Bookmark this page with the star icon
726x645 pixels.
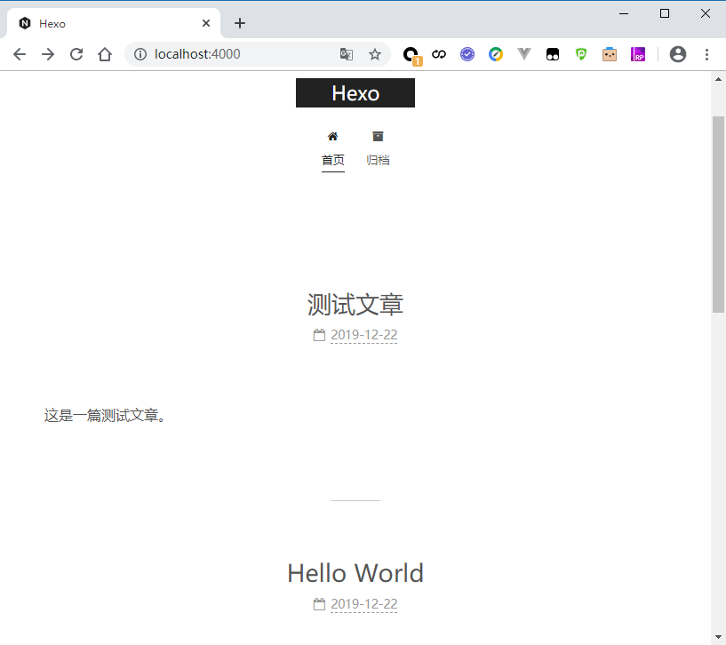point(375,54)
